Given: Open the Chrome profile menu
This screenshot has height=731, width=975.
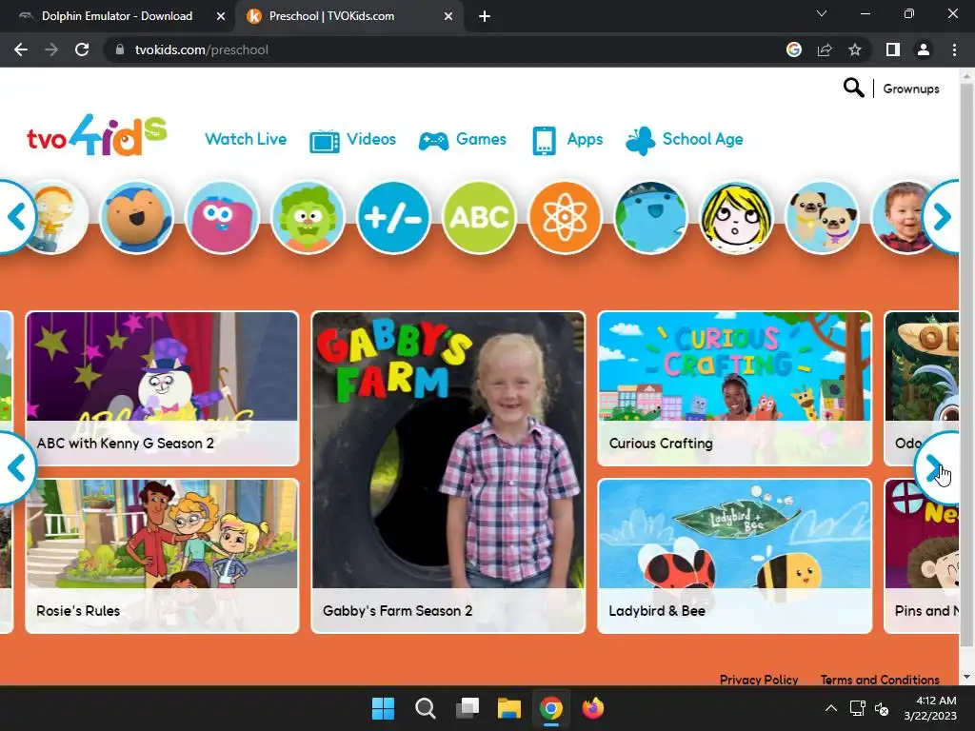Looking at the screenshot, I should pos(924,49).
